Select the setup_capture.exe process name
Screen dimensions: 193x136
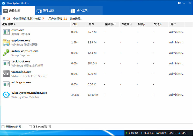25,51
